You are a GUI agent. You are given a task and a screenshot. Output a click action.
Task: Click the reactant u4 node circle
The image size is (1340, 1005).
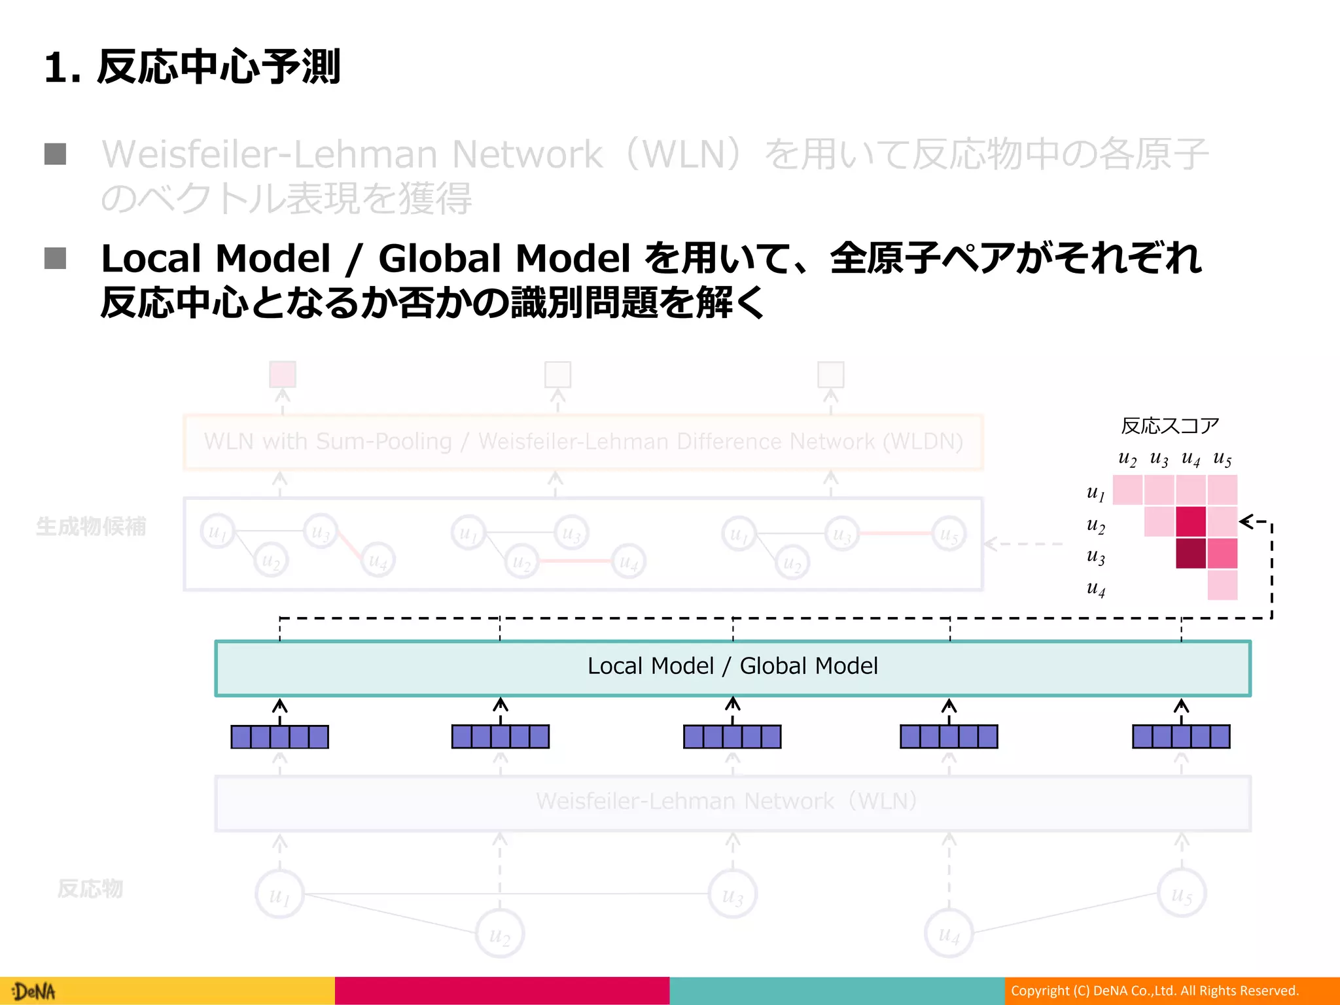949,934
